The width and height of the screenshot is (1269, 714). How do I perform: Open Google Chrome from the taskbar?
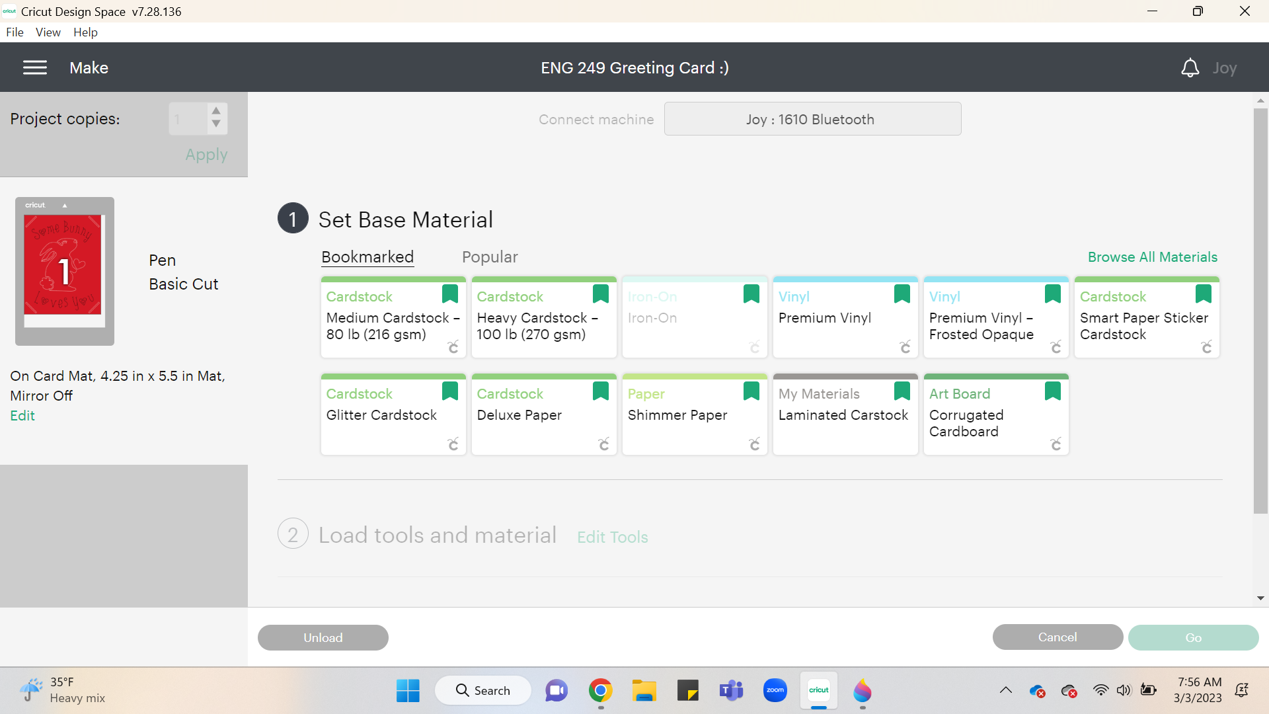(x=600, y=690)
